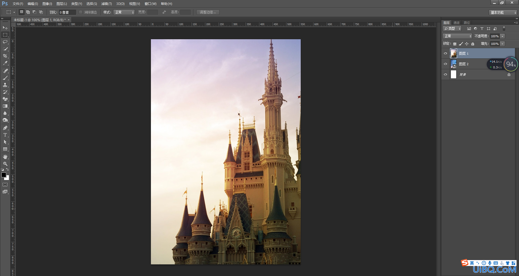
Task: Select the Gradient tool
Action: (x=5, y=106)
